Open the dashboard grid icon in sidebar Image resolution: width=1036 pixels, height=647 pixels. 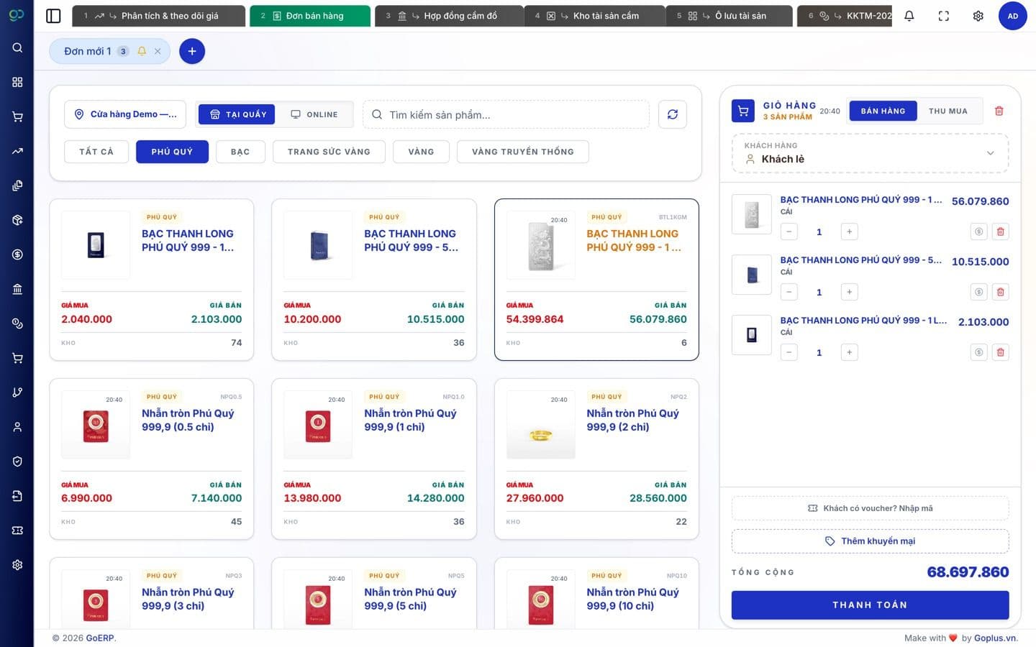point(17,82)
